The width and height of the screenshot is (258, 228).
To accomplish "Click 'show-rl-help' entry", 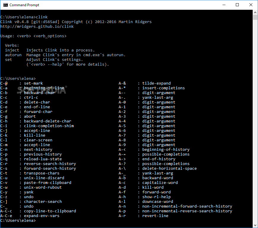I will click(157, 197).
